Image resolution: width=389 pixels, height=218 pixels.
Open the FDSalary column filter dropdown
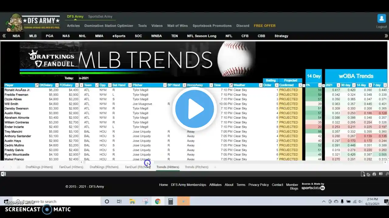[x=77, y=85]
